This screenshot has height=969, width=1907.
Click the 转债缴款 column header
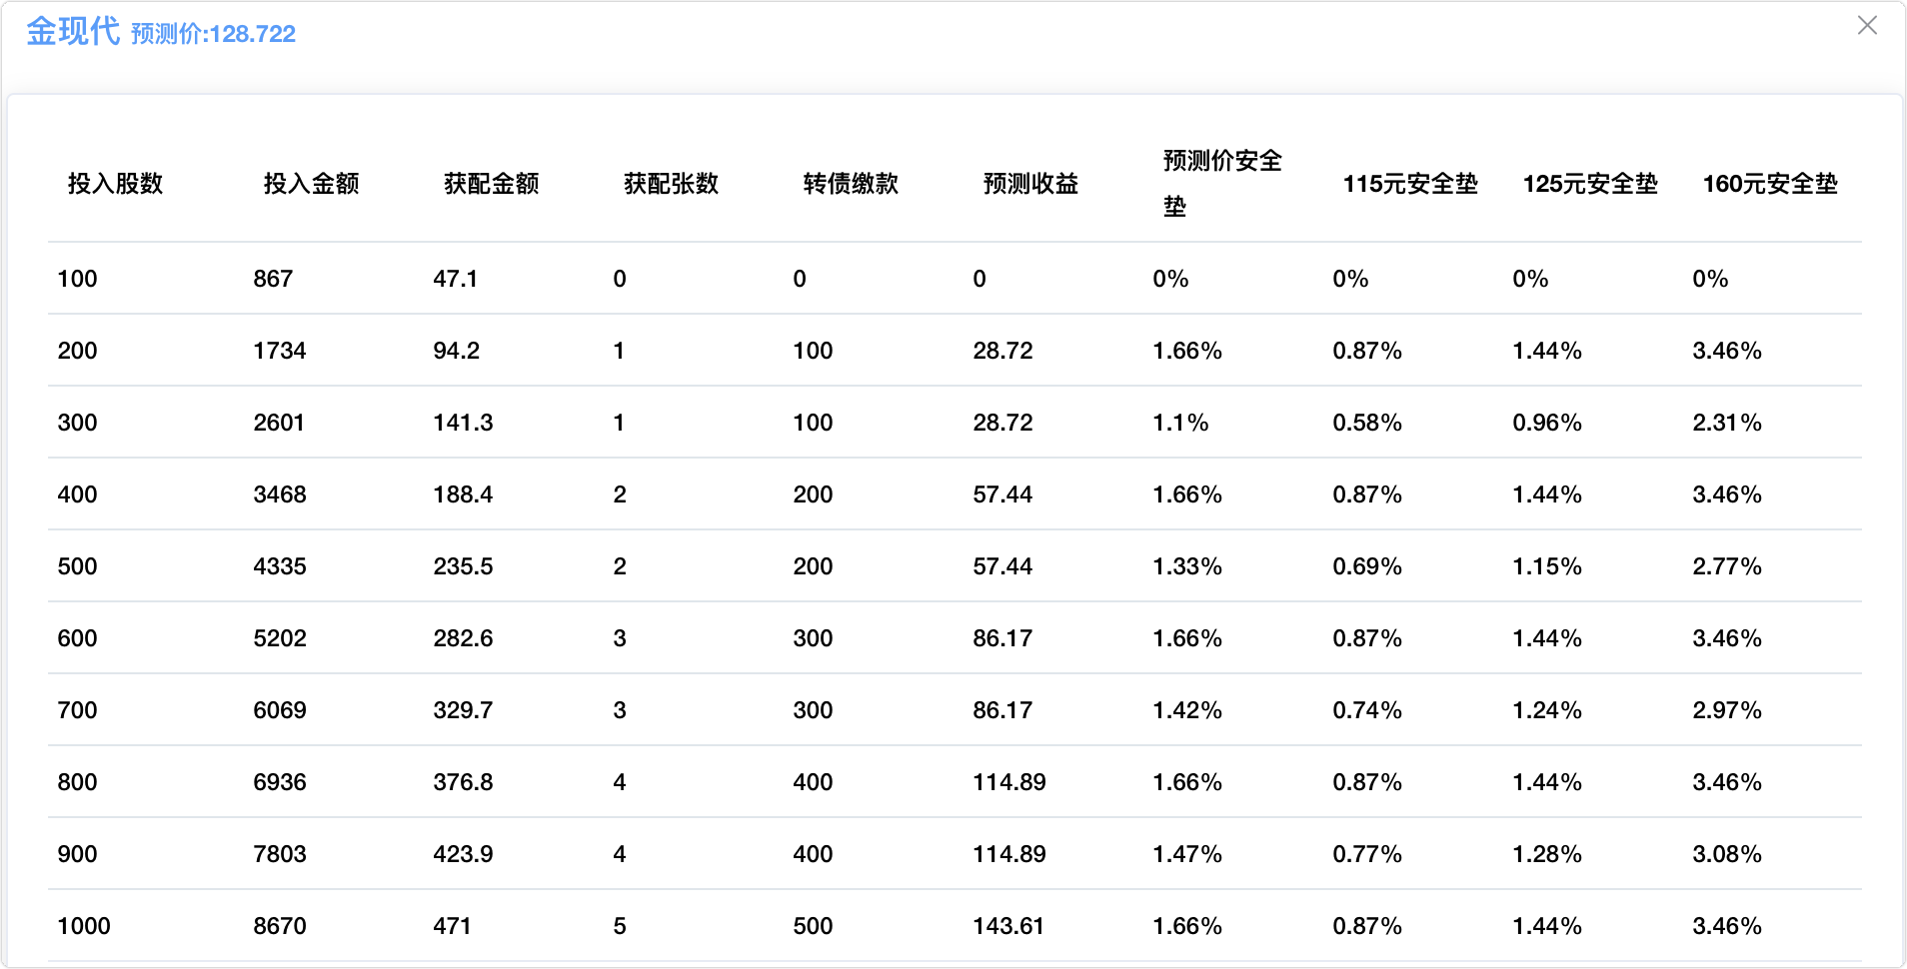(851, 184)
